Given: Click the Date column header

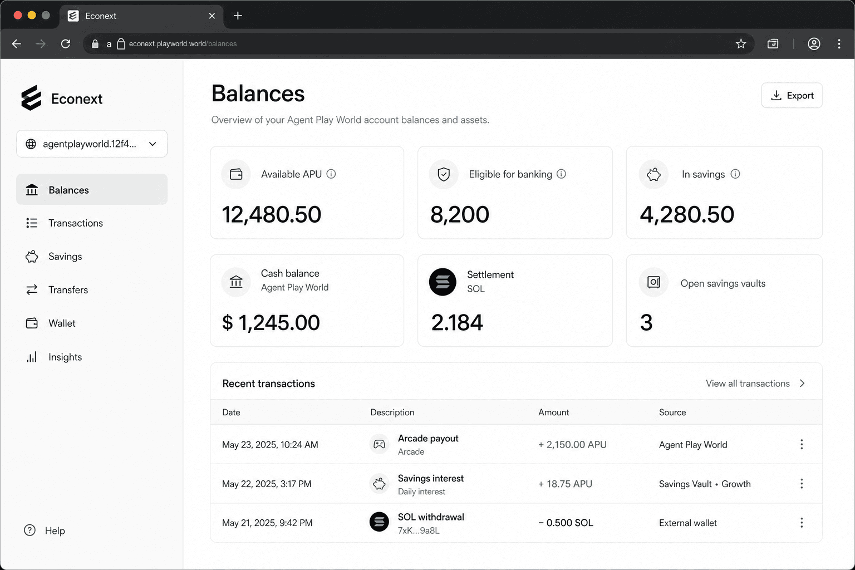Looking at the screenshot, I should pyautogui.click(x=231, y=412).
